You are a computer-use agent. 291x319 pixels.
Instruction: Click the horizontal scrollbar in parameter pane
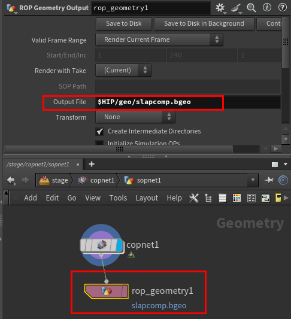tap(119, 149)
